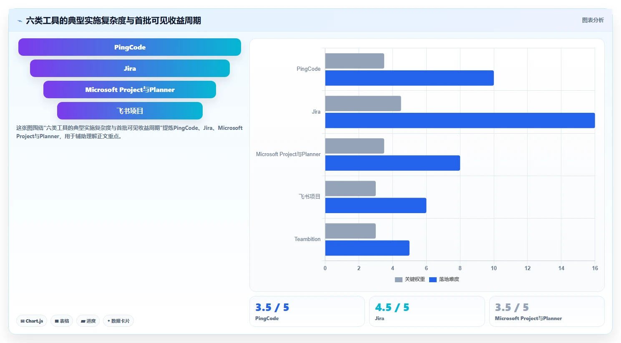Click the Chart.js tag chip

pos(32,321)
